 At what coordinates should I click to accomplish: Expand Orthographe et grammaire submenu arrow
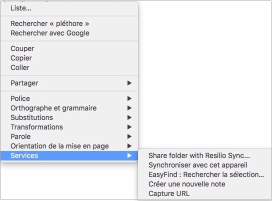point(129,108)
